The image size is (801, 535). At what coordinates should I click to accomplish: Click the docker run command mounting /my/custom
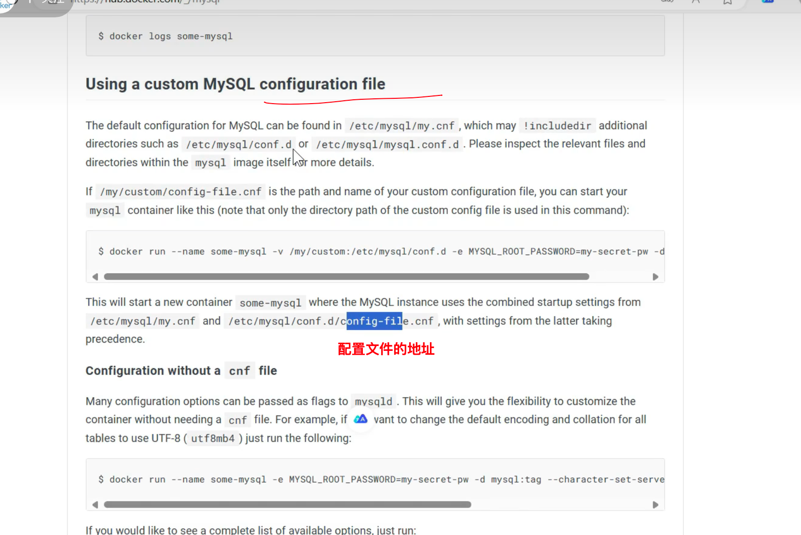tap(381, 252)
